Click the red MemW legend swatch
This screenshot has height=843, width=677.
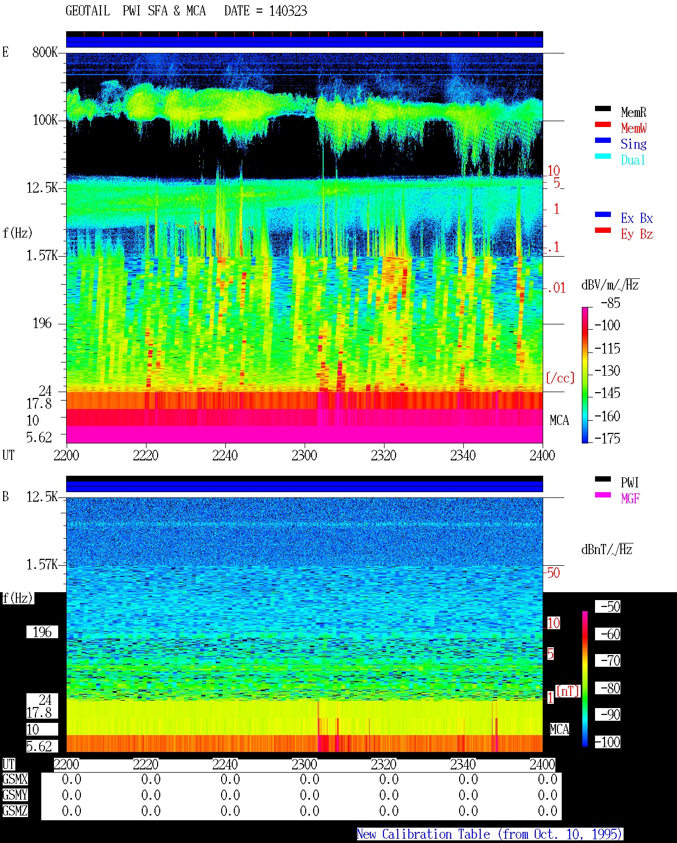coord(603,125)
